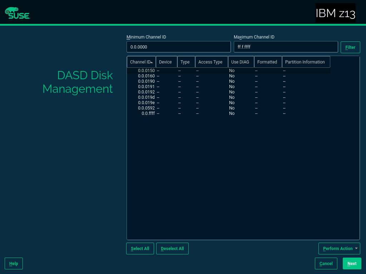
Task: Click the Partition Information column header
Action: (305, 62)
